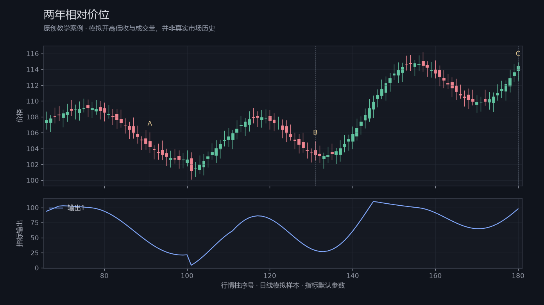The width and height of the screenshot is (544, 305).
Task: Select the subtitle starting with "原创教学案例"
Action: pos(129,29)
